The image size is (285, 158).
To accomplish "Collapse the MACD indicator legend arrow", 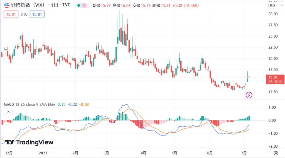I will coord(8,112).
